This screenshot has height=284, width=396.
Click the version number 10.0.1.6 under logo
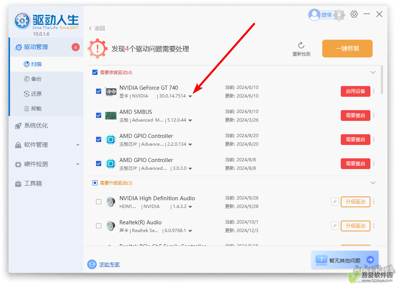click(41, 34)
